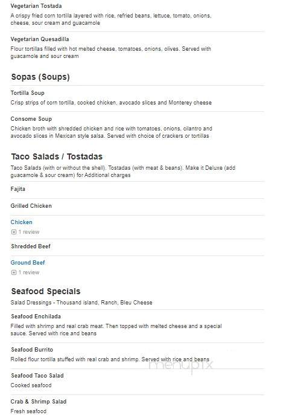Image resolution: width=289 pixels, height=415 pixels.
Task: Open the Chicken taco salad link
Action: [x=21, y=222]
